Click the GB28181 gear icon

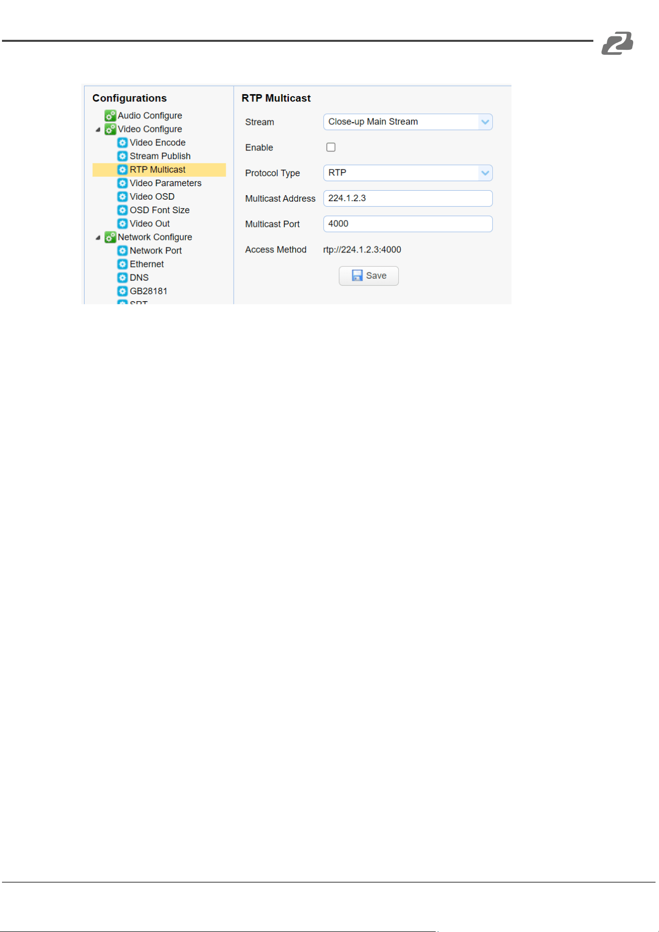pyautogui.click(x=122, y=291)
